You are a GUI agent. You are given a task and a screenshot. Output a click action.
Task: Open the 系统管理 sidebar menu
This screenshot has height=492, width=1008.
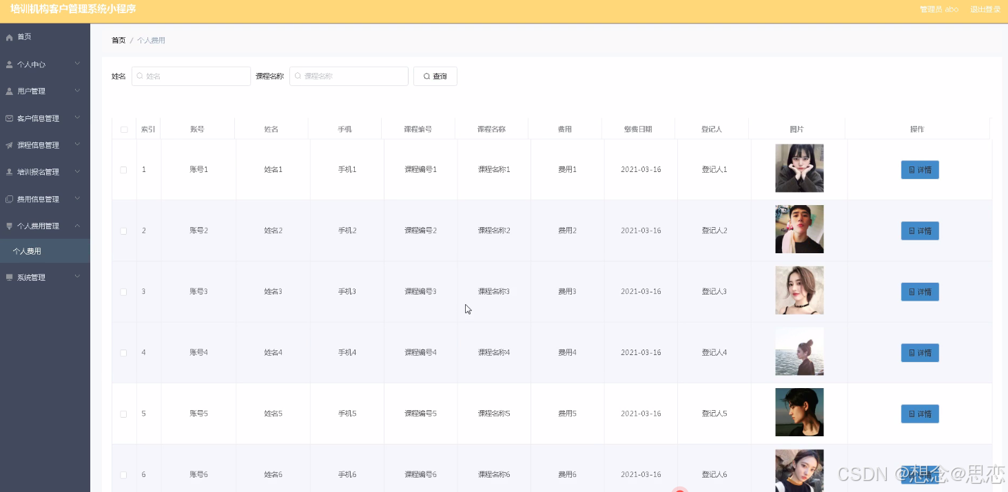click(45, 277)
